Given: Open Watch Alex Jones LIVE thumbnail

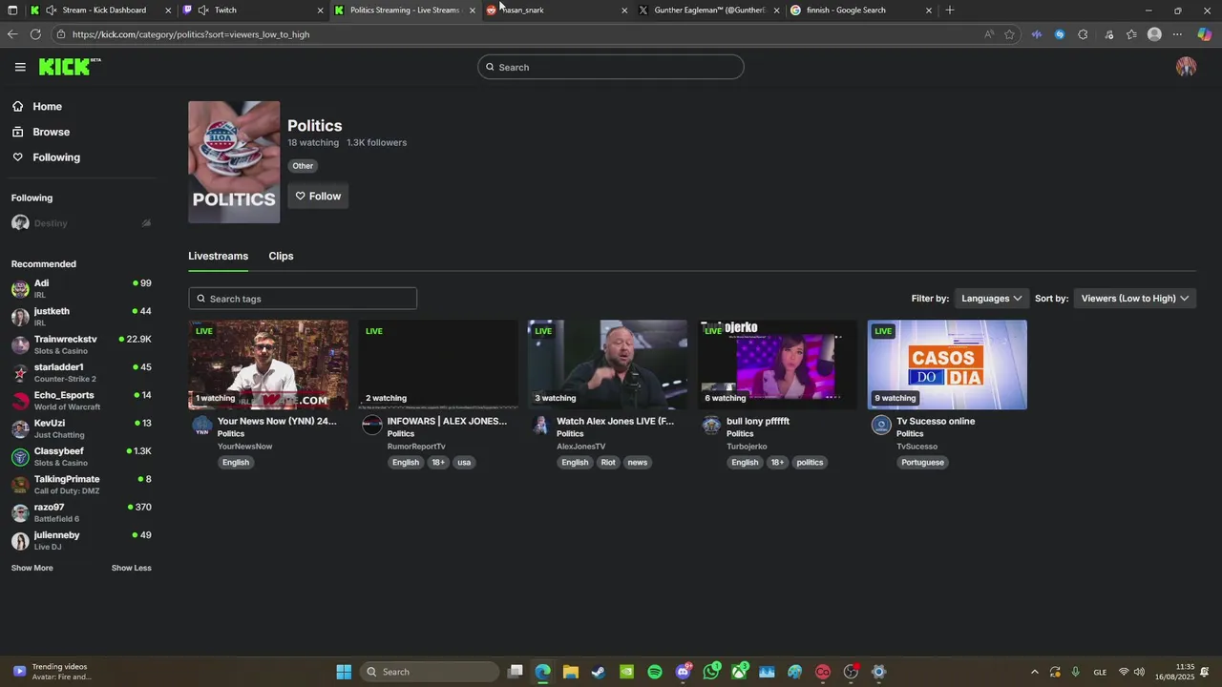Looking at the screenshot, I should (x=607, y=364).
